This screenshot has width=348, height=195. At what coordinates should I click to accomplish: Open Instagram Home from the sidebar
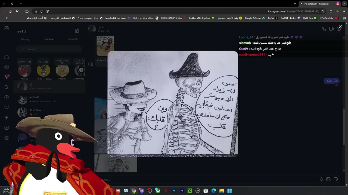[7, 57]
